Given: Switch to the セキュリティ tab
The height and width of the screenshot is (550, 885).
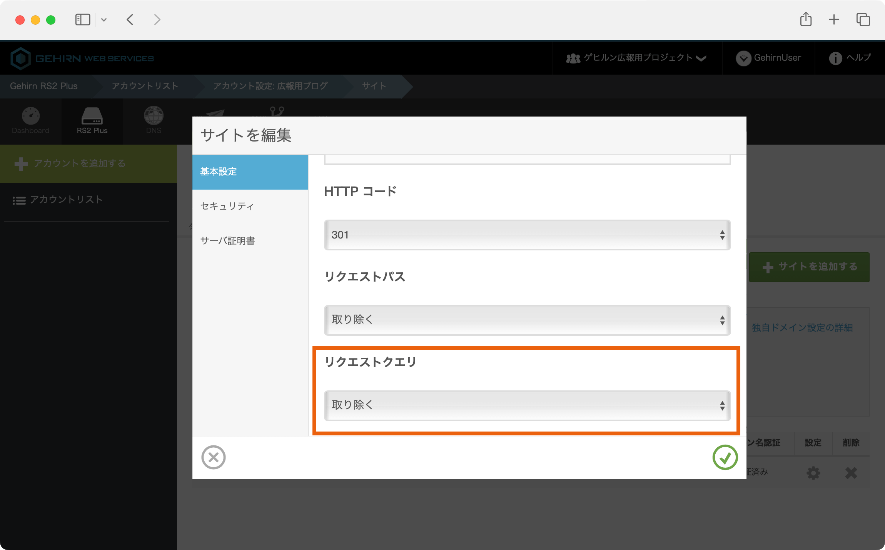Looking at the screenshot, I should 226,206.
